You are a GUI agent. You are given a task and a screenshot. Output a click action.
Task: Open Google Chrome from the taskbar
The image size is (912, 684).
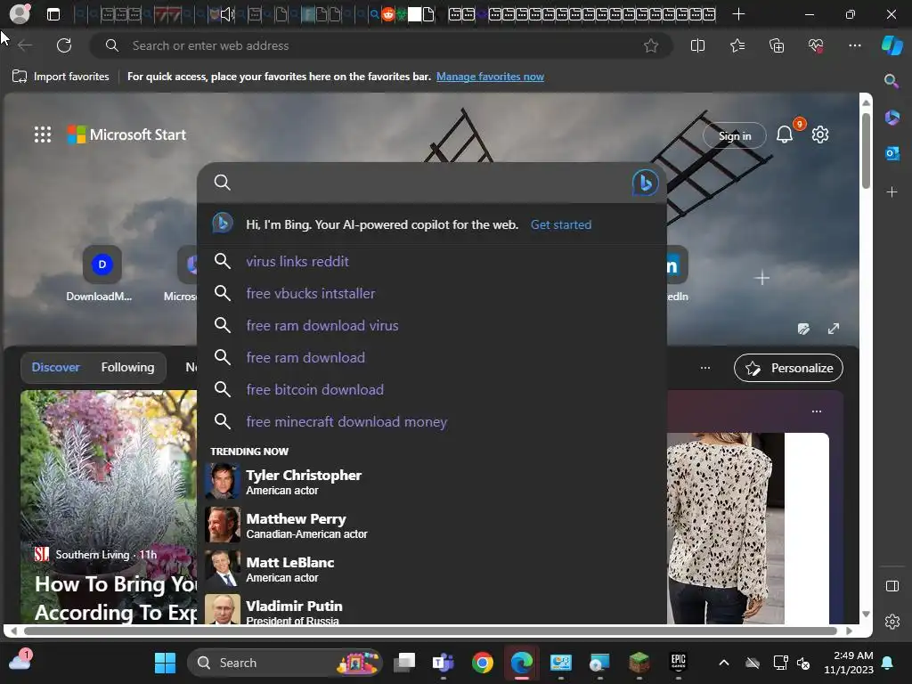coord(482,663)
